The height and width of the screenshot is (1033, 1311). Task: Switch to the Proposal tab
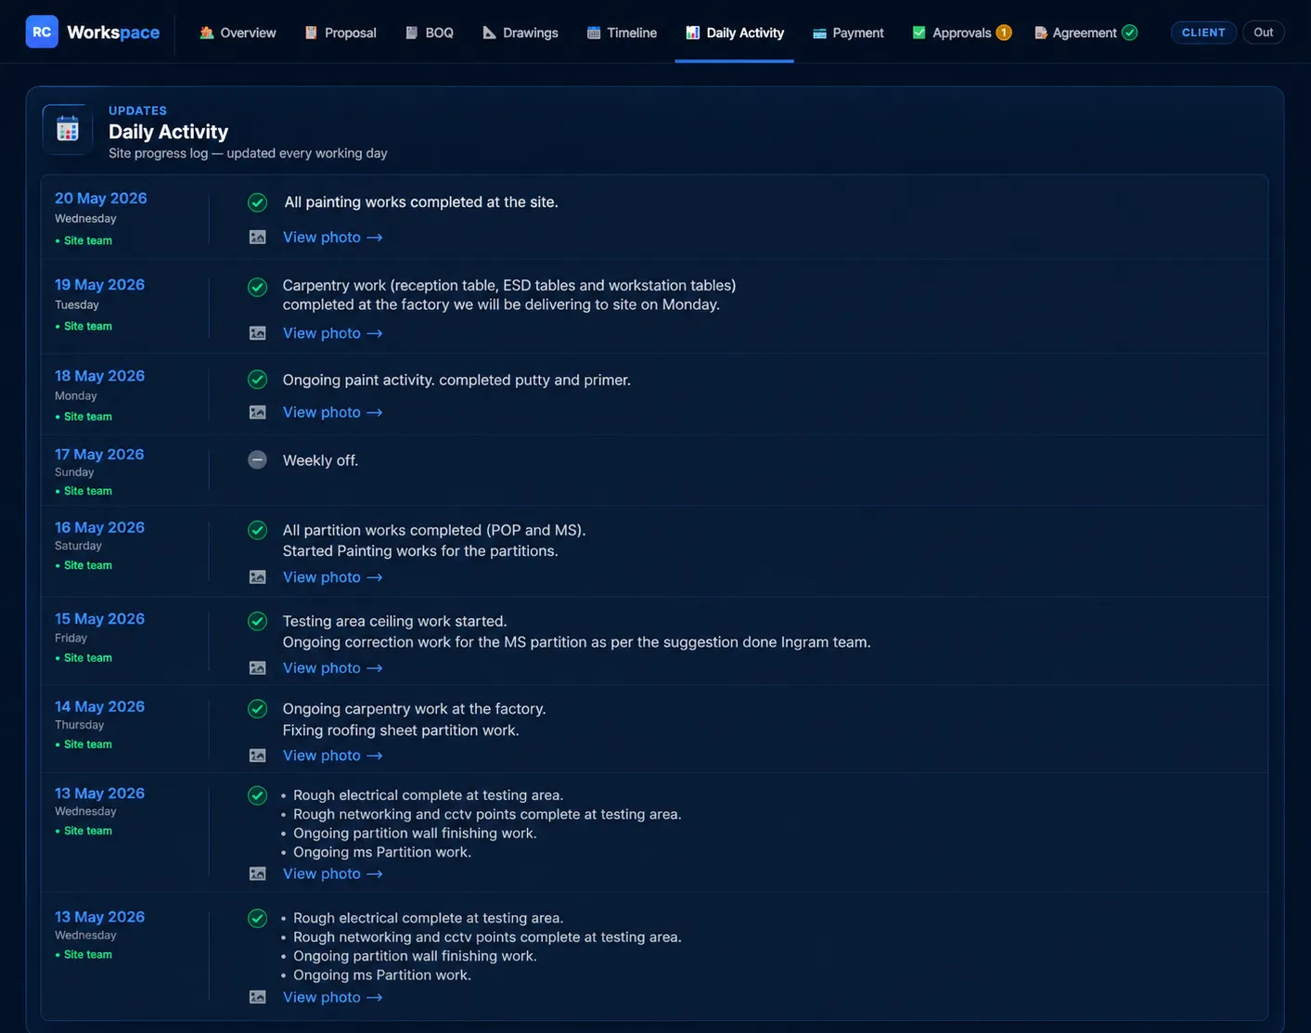tap(341, 32)
